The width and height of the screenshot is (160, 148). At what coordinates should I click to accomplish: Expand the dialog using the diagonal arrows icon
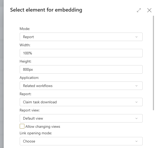tap(139, 10)
